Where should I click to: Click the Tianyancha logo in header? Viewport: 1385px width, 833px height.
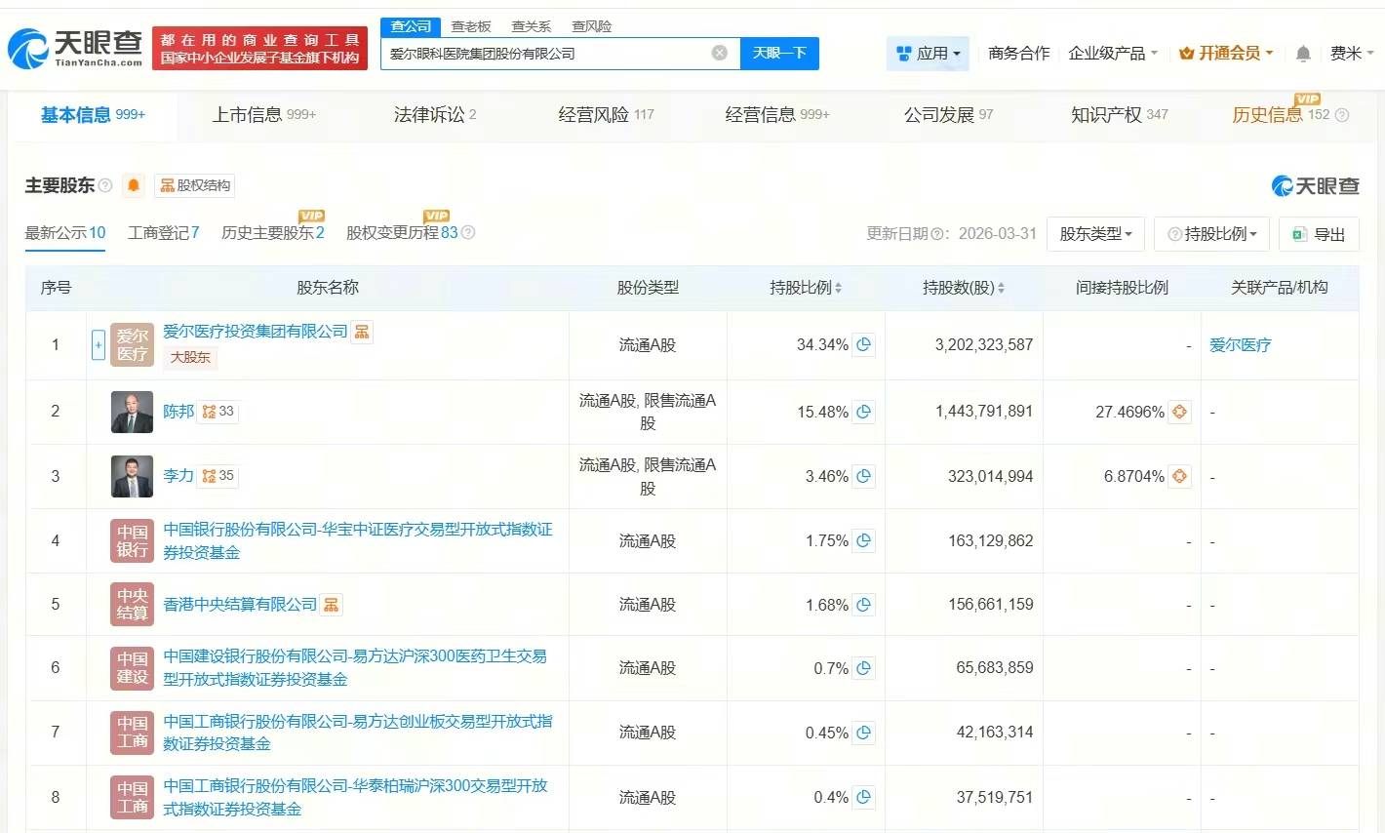(x=76, y=47)
